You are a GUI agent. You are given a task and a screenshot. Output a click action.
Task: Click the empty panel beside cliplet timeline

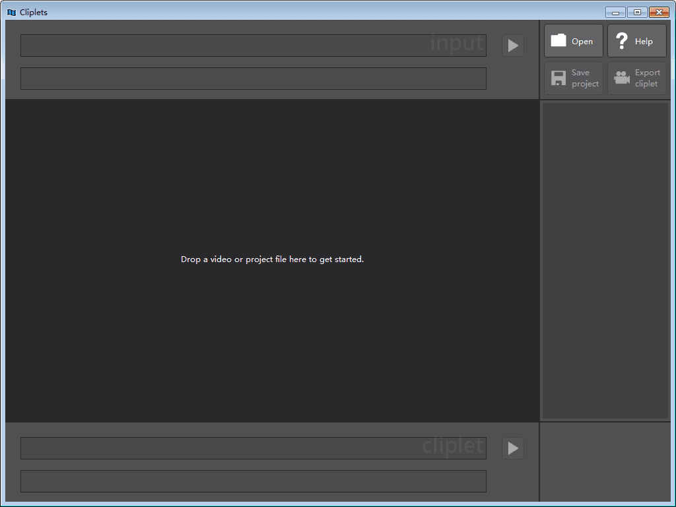click(605, 462)
